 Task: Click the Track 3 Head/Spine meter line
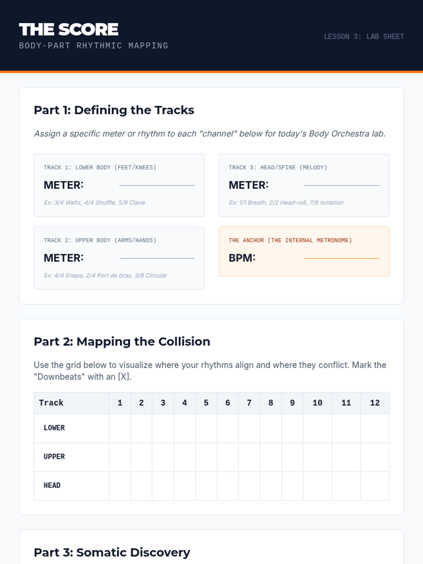(x=342, y=185)
